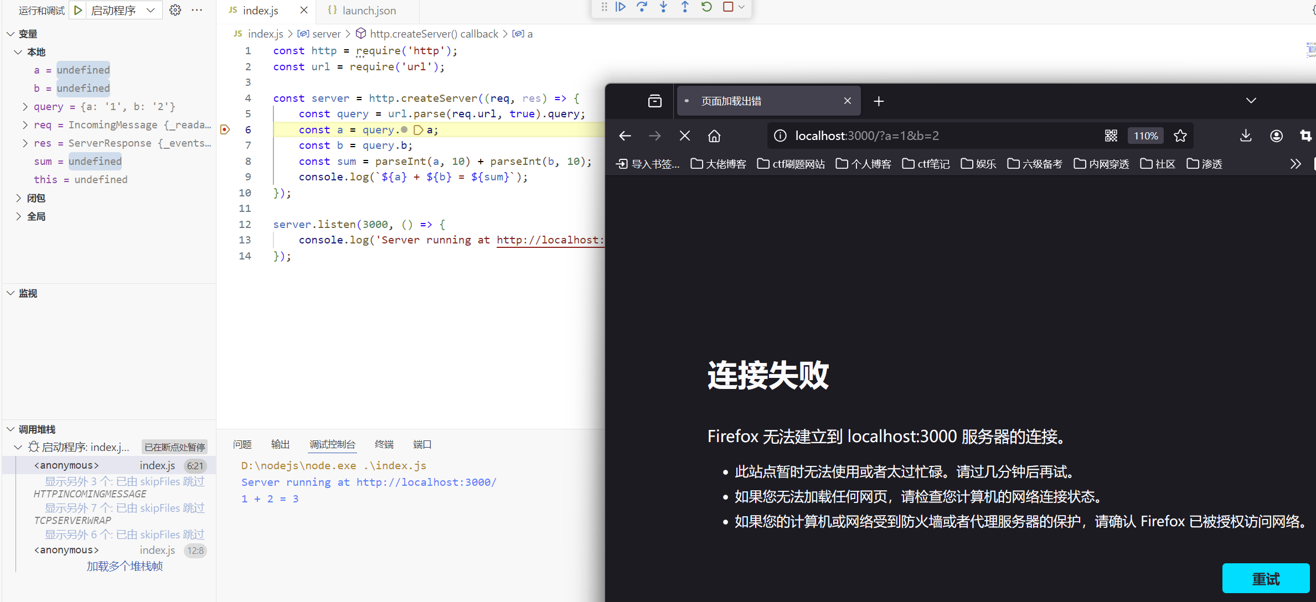Open the 问题 problems panel tab
The width and height of the screenshot is (1316, 602).
pyautogui.click(x=242, y=444)
